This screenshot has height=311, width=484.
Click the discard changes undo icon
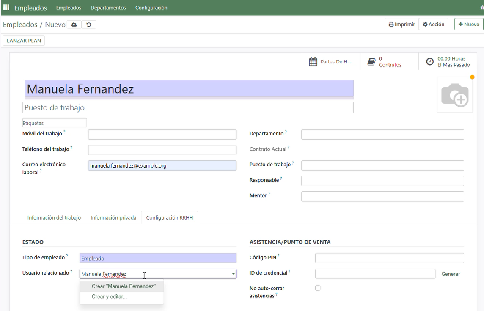pos(89,25)
